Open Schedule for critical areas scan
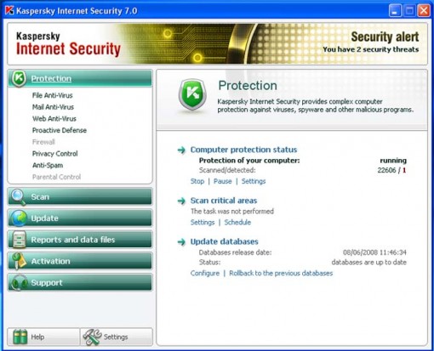This screenshot has height=351, width=434. (x=237, y=222)
